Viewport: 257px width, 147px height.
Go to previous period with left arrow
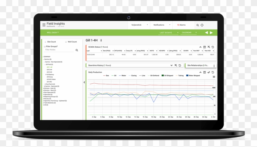tap(206, 33)
